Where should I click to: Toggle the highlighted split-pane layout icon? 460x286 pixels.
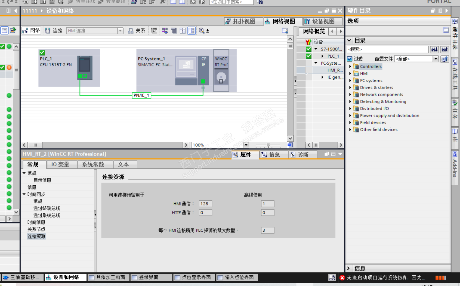[192, 30]
